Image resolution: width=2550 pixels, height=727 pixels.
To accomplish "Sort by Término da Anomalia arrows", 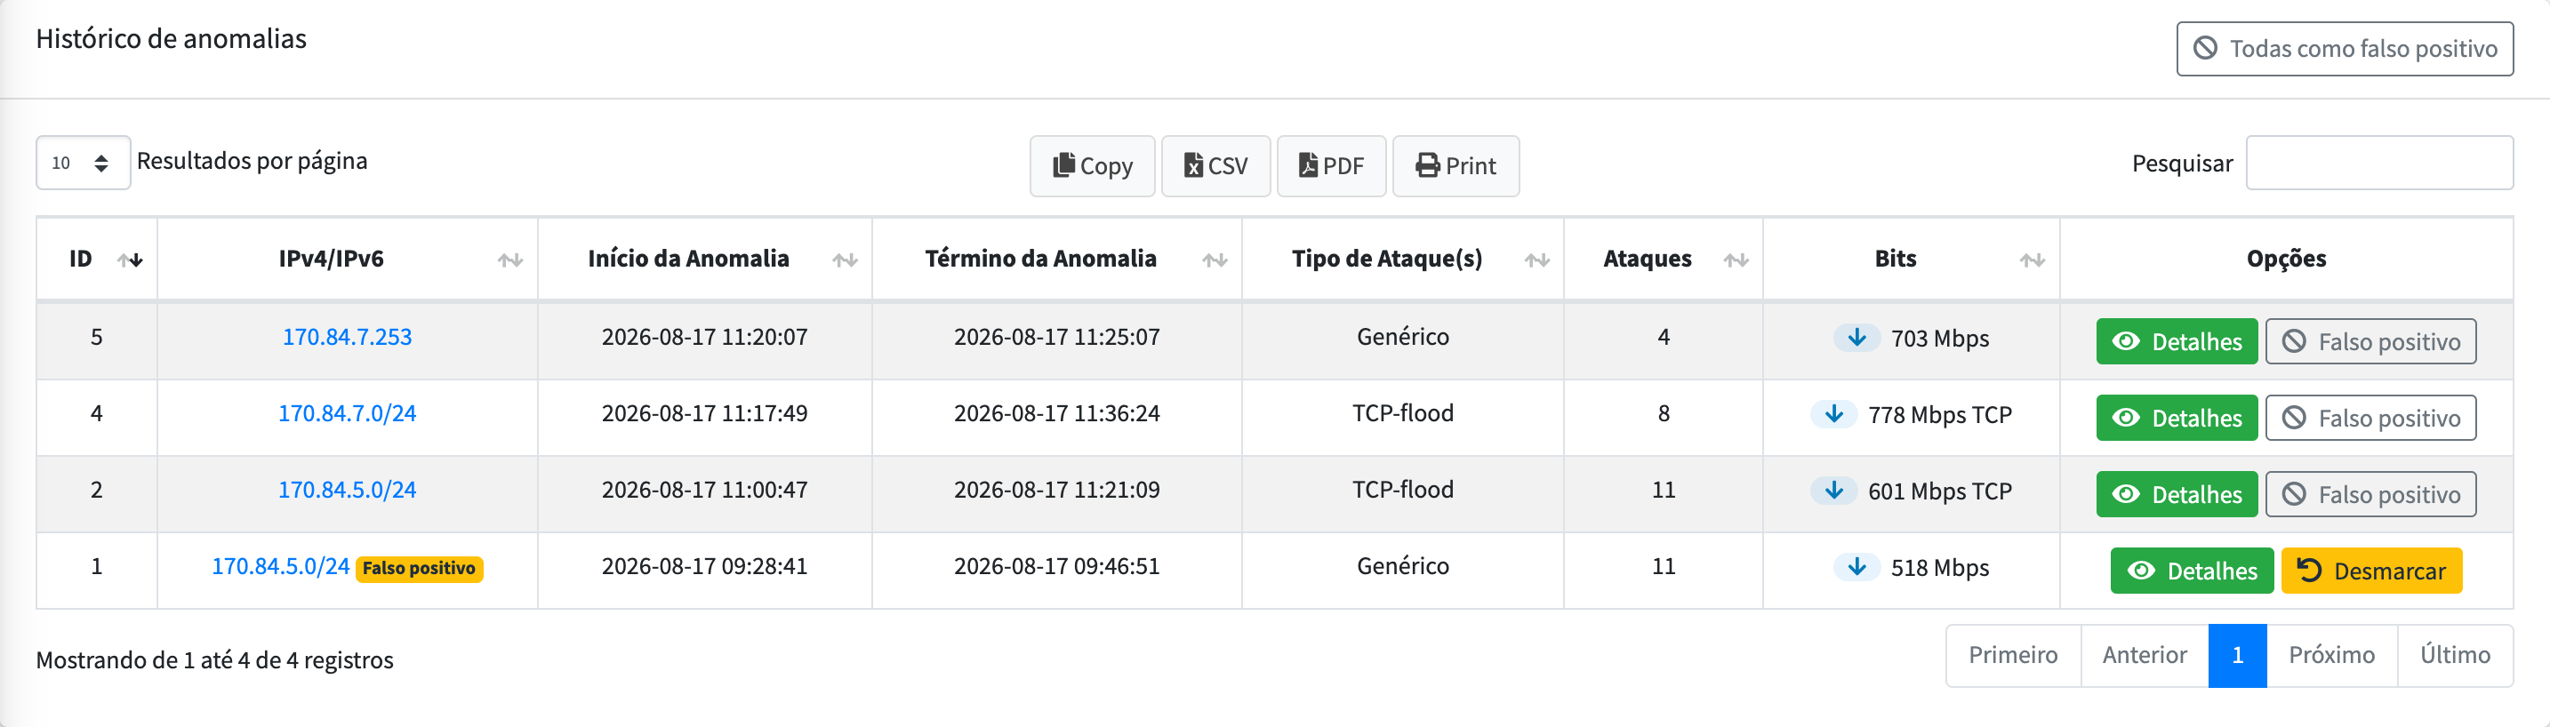I will click(x=1215, y=260).
